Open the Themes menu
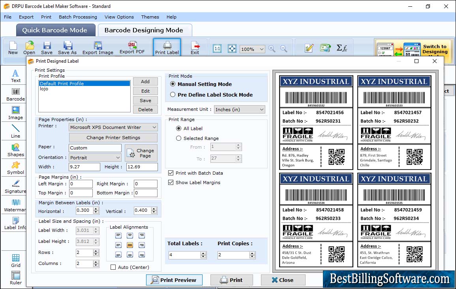Image resolution: width=456 pixels, height=289 pixels. click(150, 17)
